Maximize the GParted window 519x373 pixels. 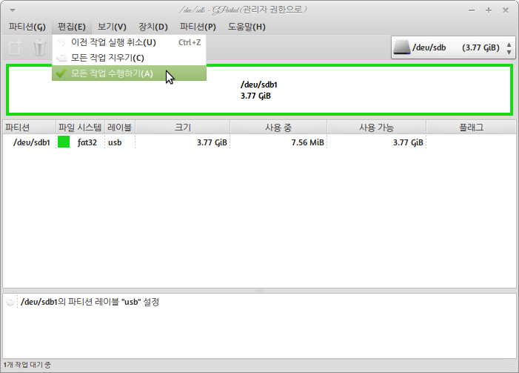tap(489, 10)
